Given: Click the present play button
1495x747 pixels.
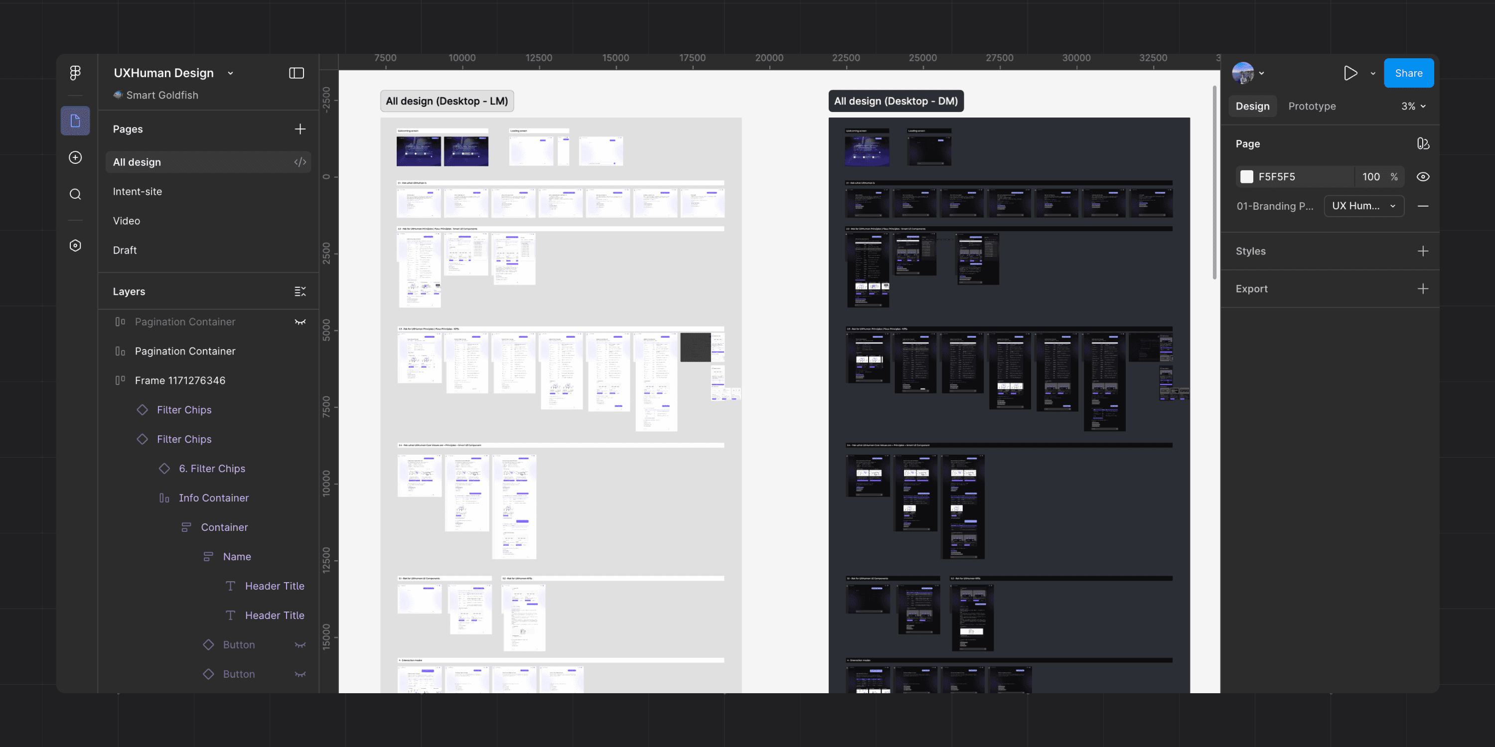Looking at the screenshot, I should [x=1350, y=73].
